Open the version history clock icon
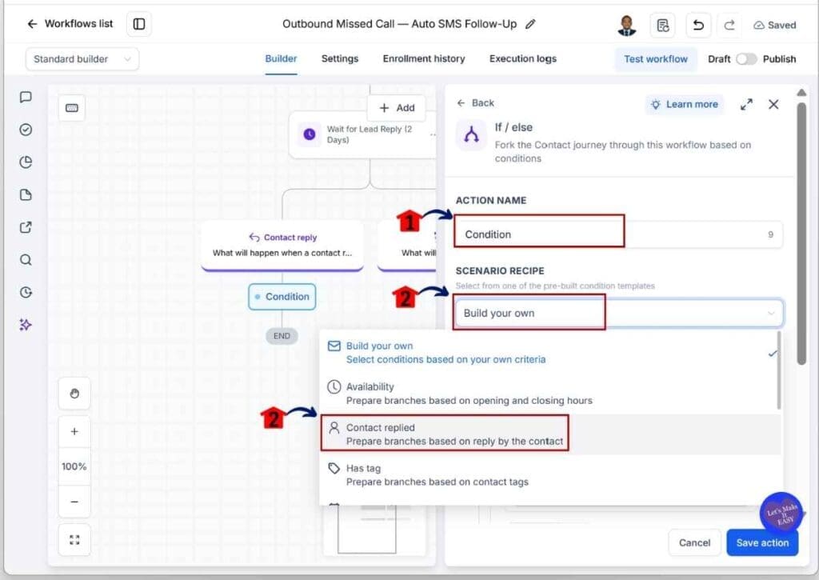819x580 pixels. 26,292
